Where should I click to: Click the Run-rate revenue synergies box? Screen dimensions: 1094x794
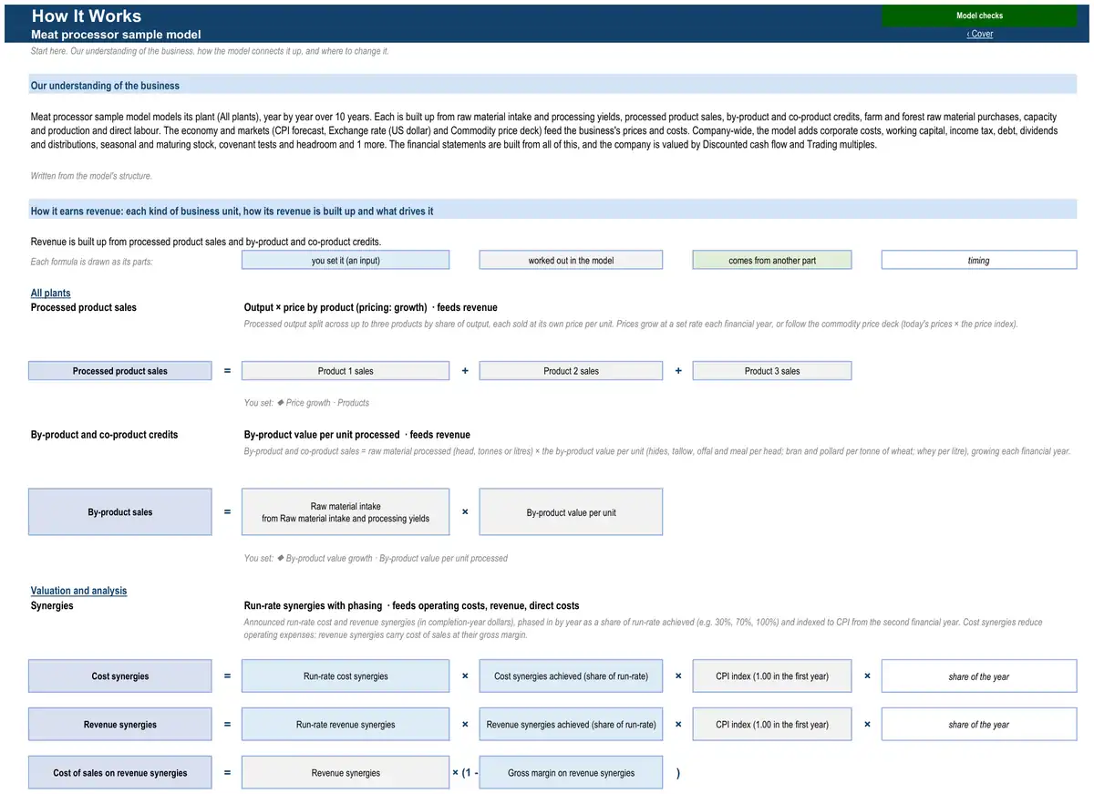[346, 725]
